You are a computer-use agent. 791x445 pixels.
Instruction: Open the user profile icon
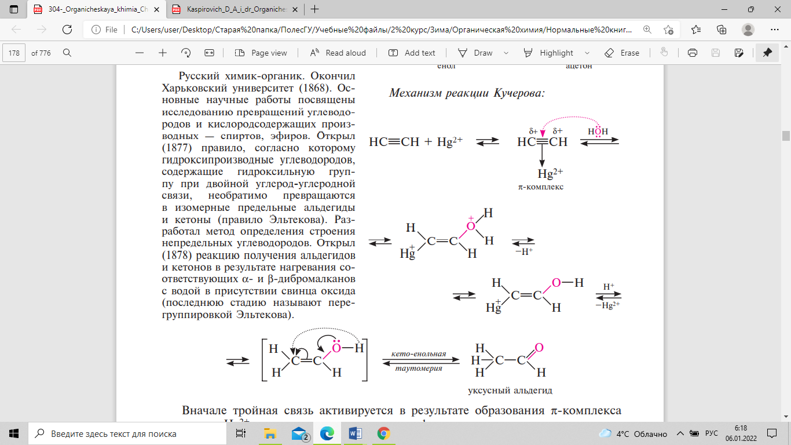(748, 30)
